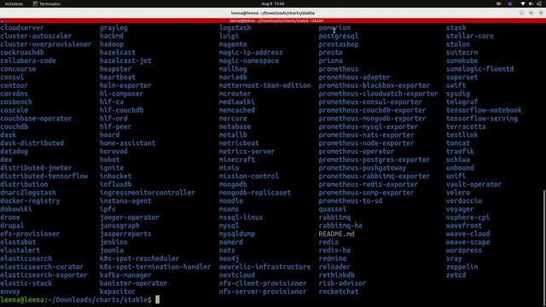The height and width of the screenshot is (307, 546).
Task: Click efs-provisioner entry
Action: tap(30, 234)
